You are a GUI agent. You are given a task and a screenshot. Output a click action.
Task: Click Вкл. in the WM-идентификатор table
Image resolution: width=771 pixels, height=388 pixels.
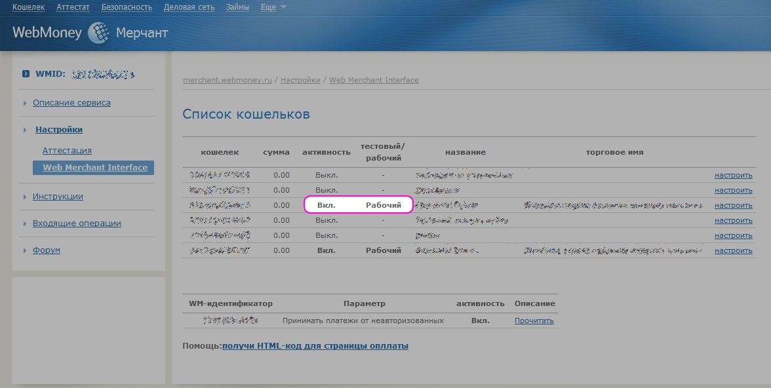tap(481, 320)
